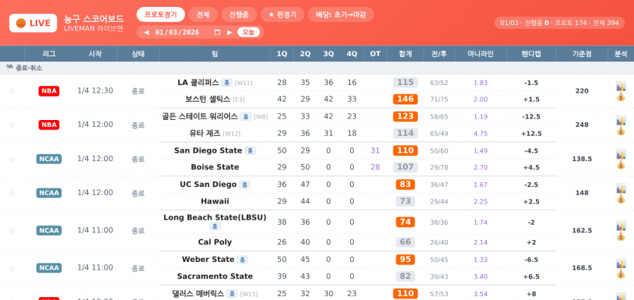This screenshot has height=300, width=634.
Task: Open the ★ 핀경기 tab
Action: 282,14
